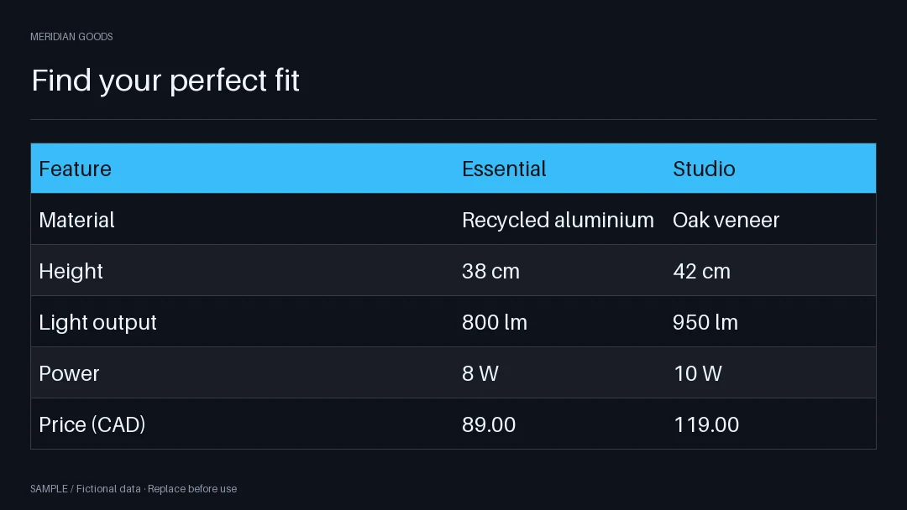The width and height of the screenshot is (907, 510).
Task: Click the 42 cm height value
Action: tap(701, 272)
